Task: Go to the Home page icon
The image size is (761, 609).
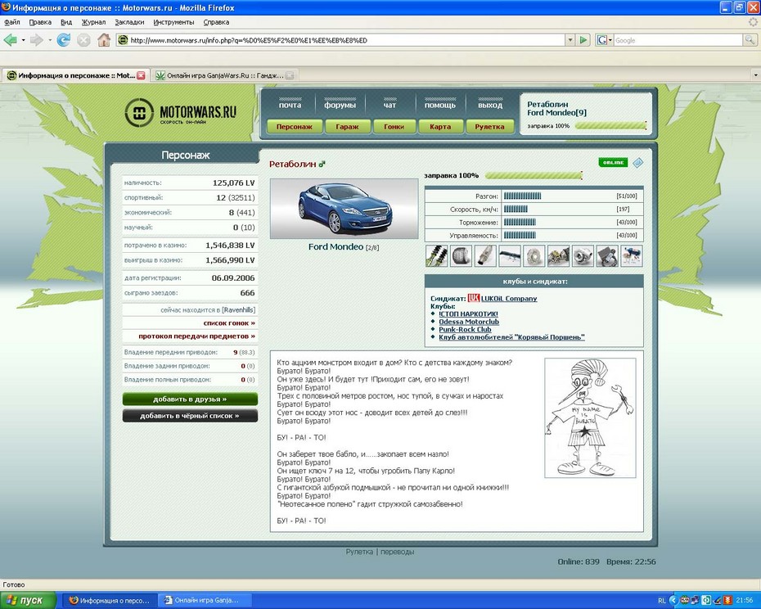Action: [x=103, y=40]
